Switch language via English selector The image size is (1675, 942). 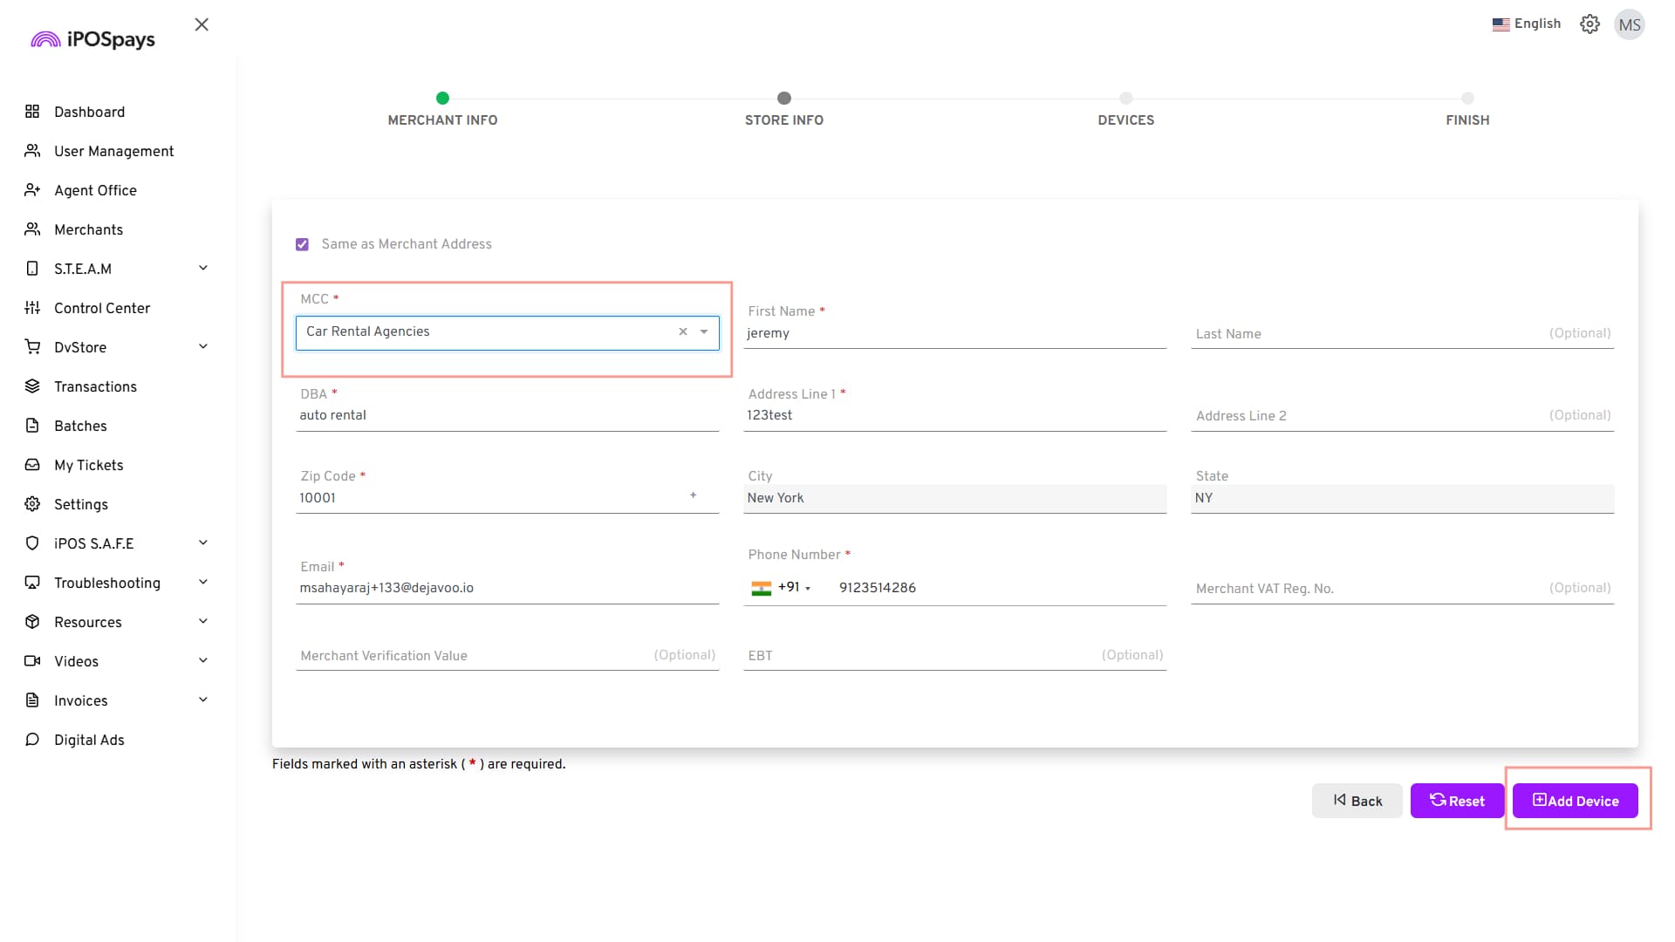(1527, 24)
